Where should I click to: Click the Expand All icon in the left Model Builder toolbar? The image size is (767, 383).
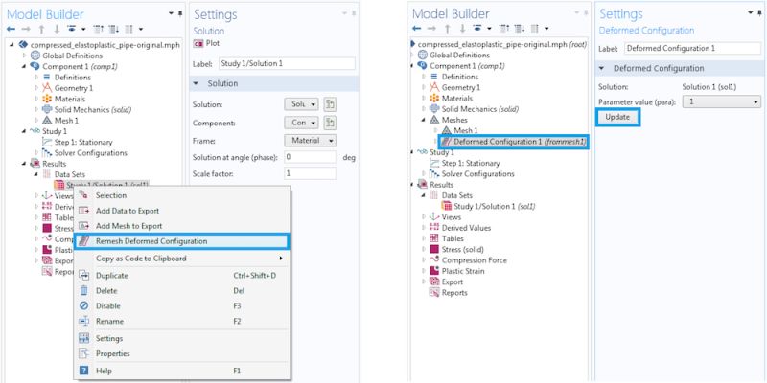tap(112, 30)
